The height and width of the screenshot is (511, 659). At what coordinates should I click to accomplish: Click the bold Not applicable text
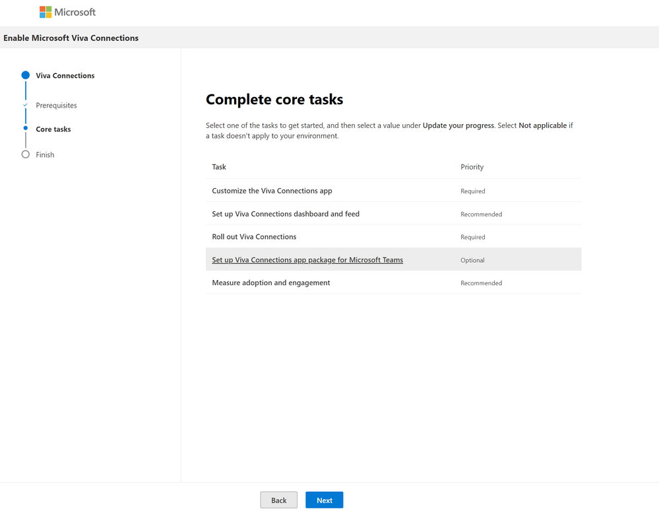coord(543,125)
